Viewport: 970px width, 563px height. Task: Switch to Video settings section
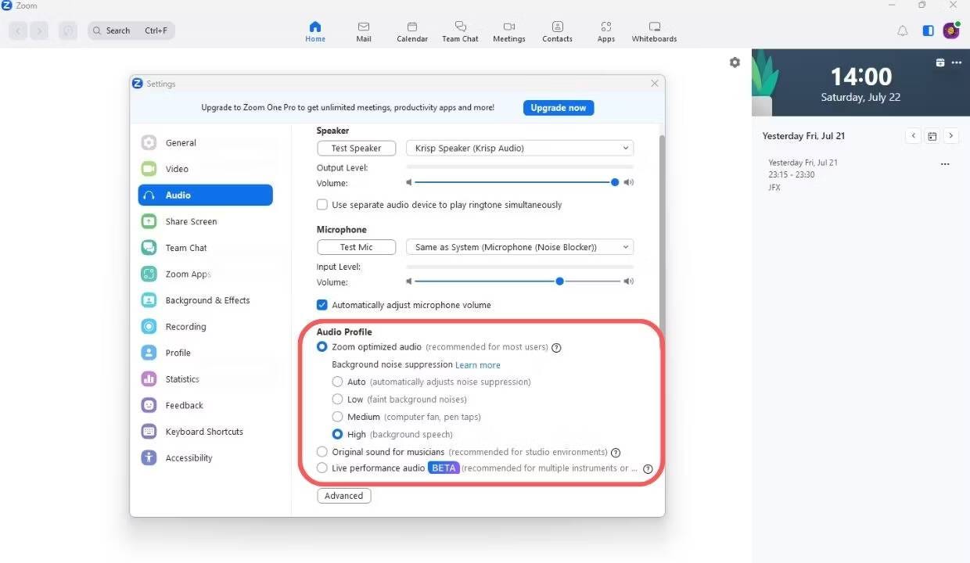(x=177, y=169)
